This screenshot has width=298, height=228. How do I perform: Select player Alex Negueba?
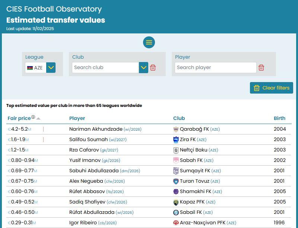tap(86, 181)
